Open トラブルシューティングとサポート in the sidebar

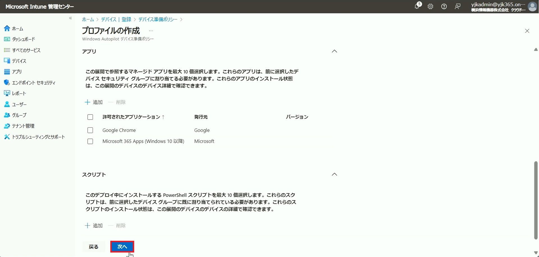38,137
